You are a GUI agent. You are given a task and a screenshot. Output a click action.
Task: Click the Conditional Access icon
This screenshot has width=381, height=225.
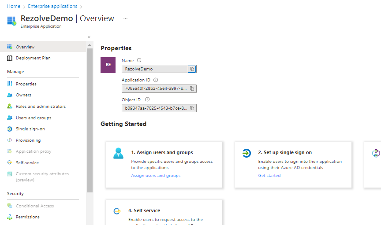(x=9, y=206)
